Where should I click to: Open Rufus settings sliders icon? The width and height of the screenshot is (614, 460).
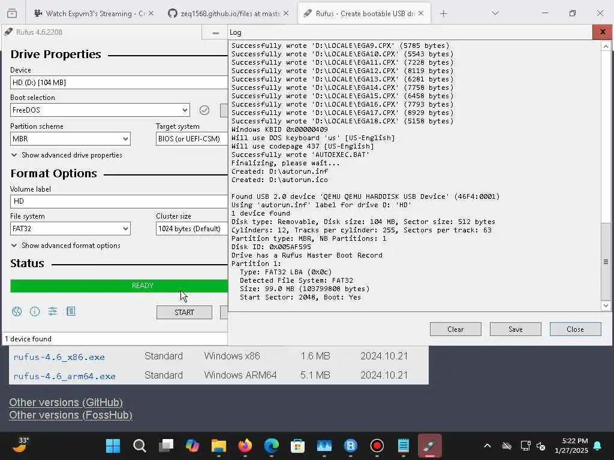53,311
